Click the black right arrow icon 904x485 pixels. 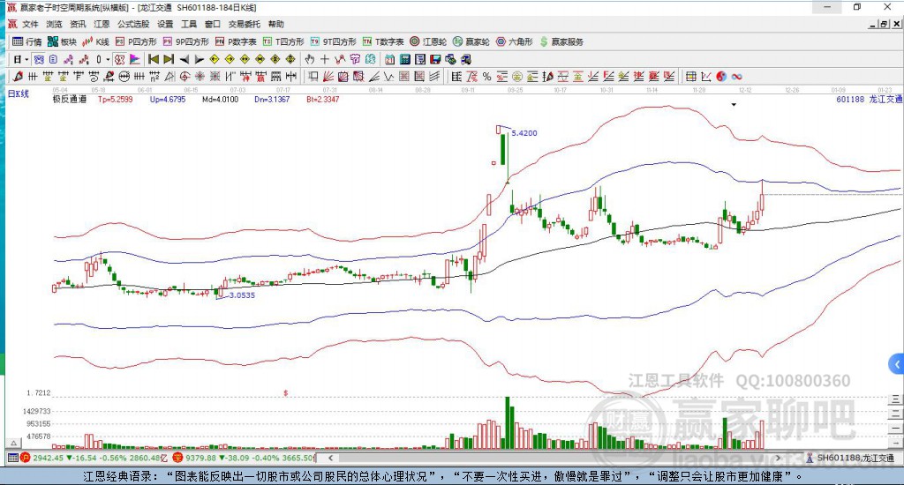199,59
